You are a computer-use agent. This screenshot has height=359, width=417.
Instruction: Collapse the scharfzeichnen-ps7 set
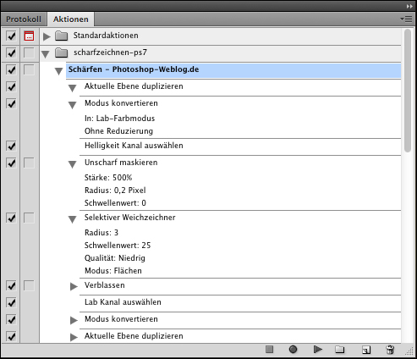(45, 54)
